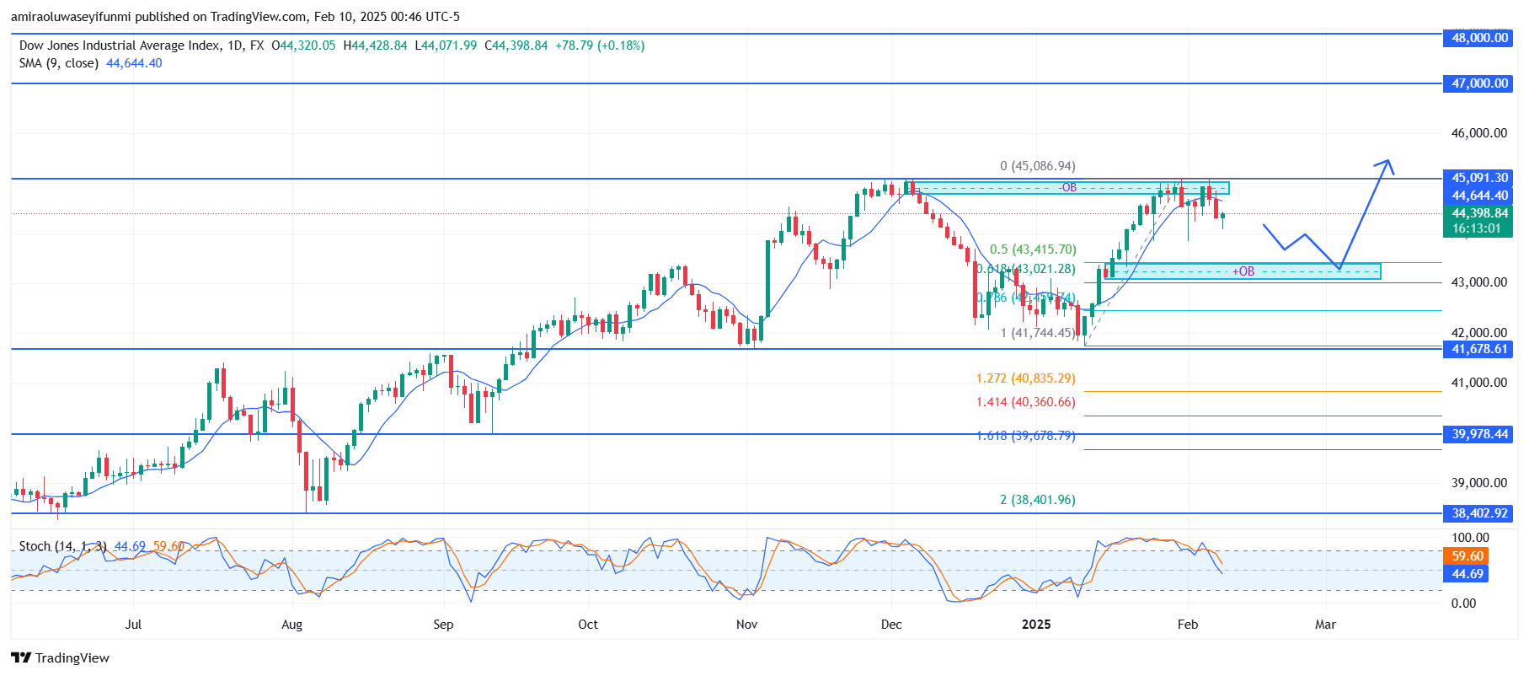Select the 45,091.30 price level tag
Viewport: 1529px width, 676px height.
pyautogui.click(x=1478, y=178)
